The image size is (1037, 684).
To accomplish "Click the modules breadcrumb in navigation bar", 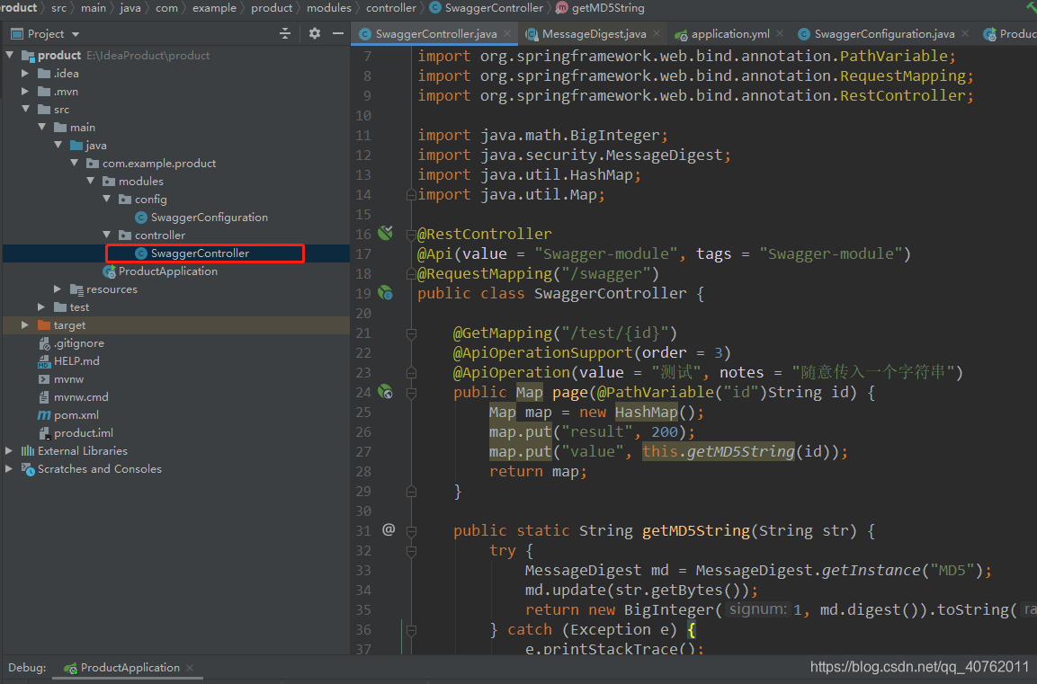I will coord(328,8).
